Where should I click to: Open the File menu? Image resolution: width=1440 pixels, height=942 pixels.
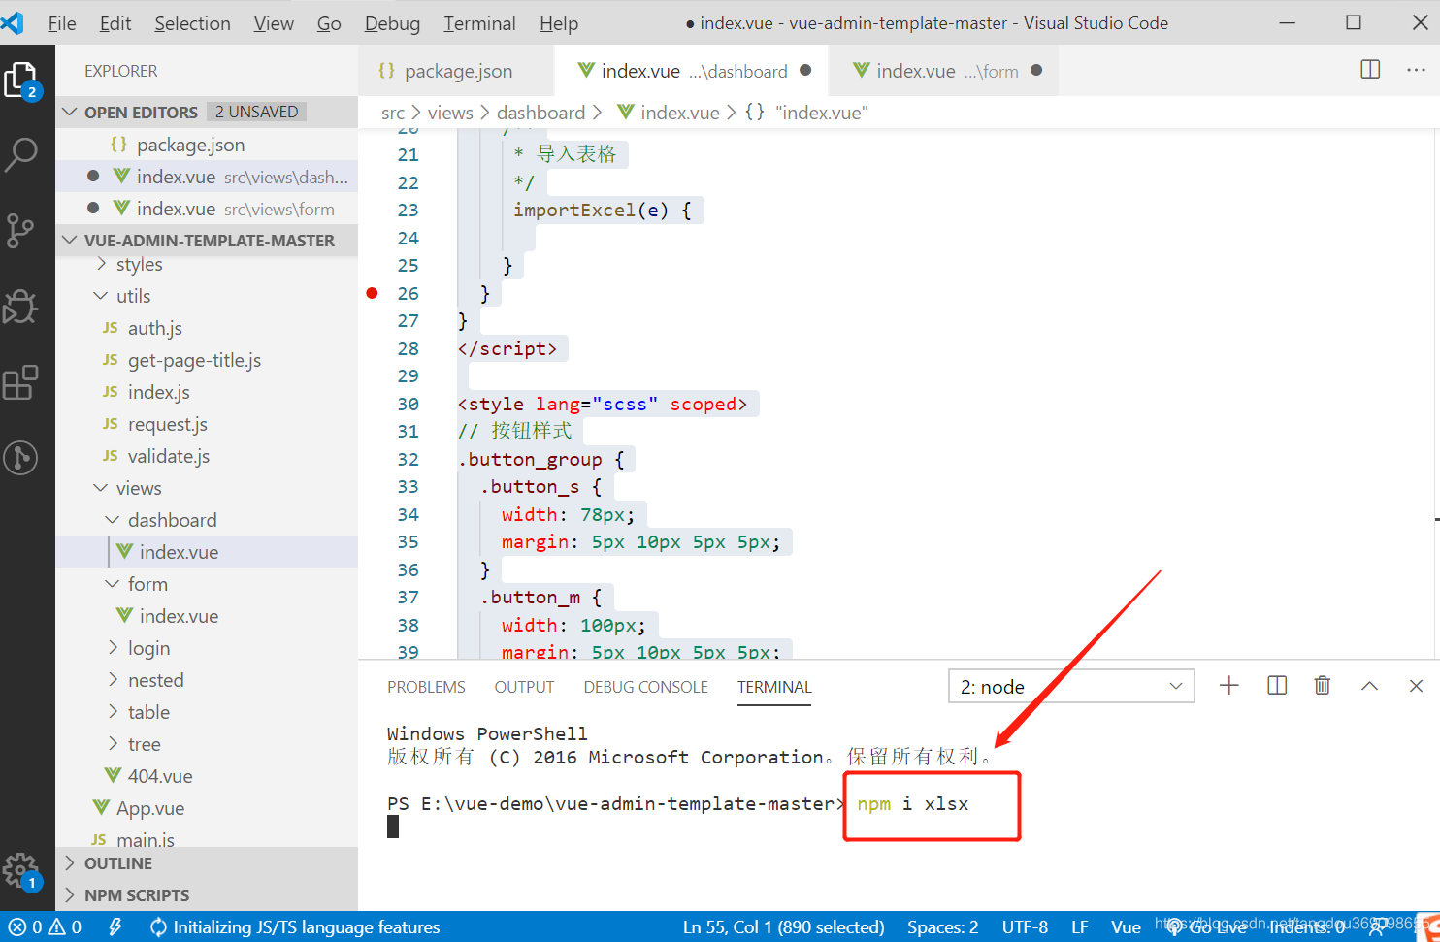pyautogui.click(x=62, y=23)
